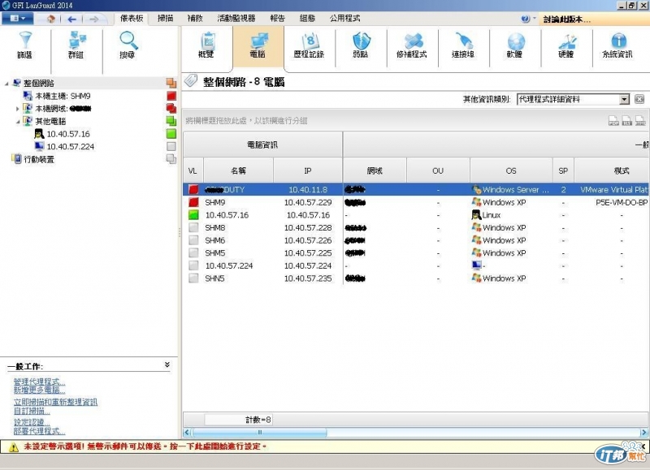Screen dimensions: 650x470
Task: Open the 其他資訊類別 combo box
Action: [x=573, y=99]
